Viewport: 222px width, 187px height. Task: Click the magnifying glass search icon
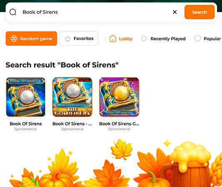click(x=13, y=12)
